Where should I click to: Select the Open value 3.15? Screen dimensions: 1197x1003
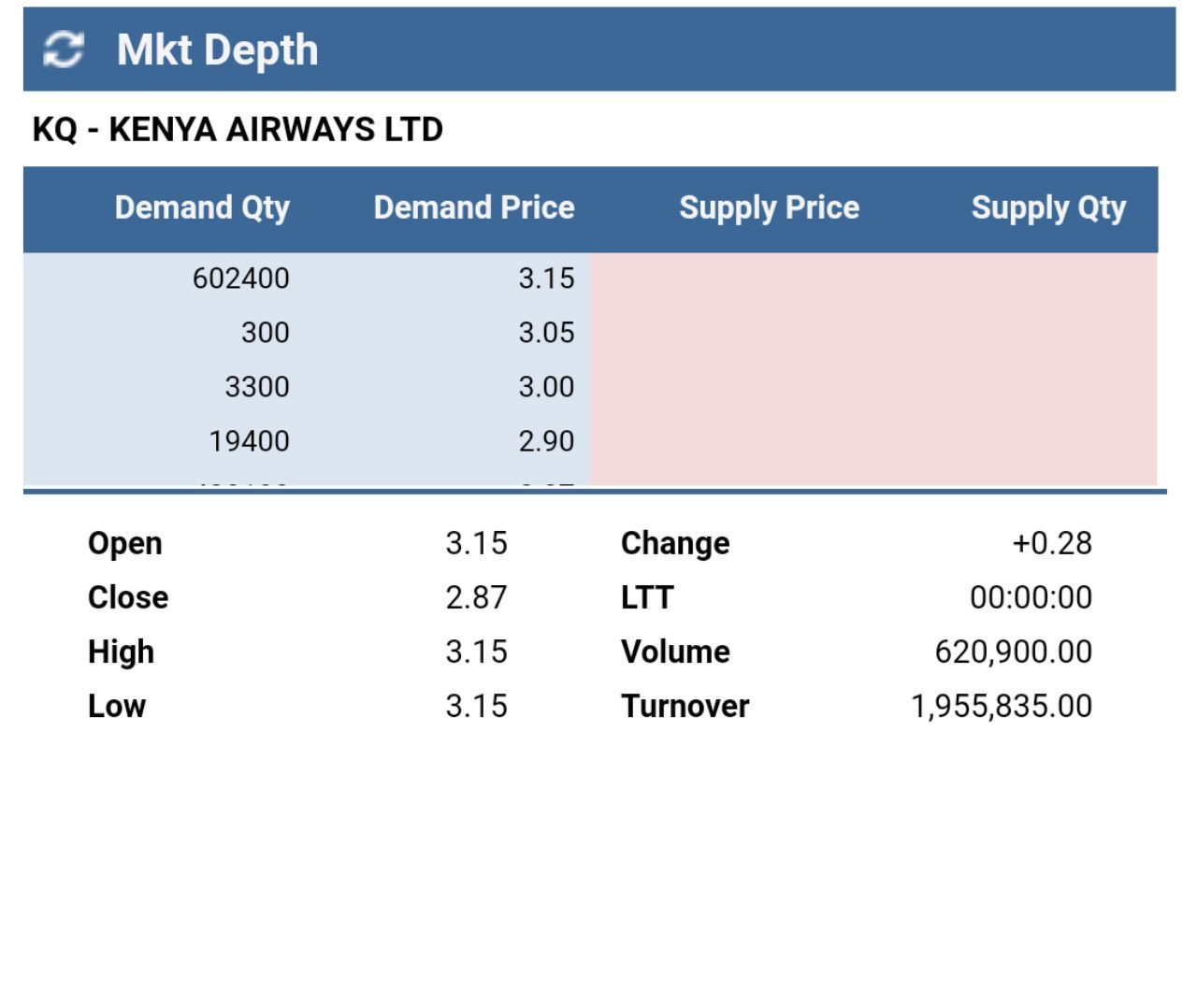click(x=476, y=543)
